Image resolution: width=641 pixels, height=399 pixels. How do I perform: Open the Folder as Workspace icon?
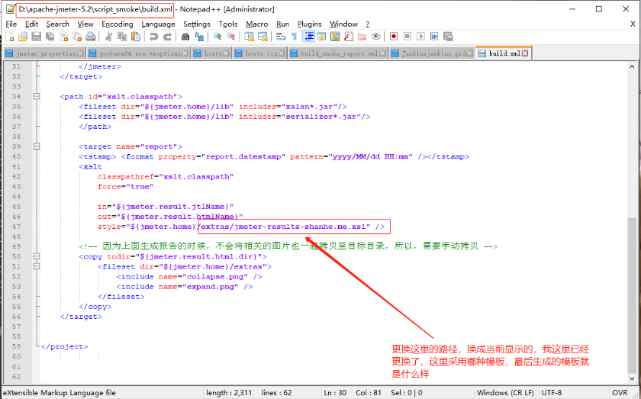click(362, 37)
